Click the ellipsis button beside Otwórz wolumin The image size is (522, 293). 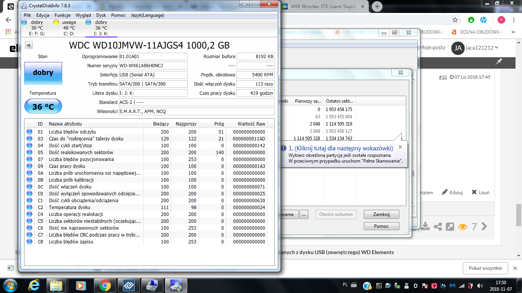tap(304, 214)
